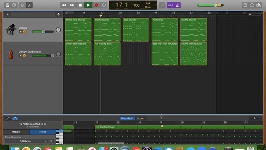Image resolution: width=266 pixels, height=150 pixels.
Task: Adjust Upright Studio Bass volume slider
Action: pos(43,55)
